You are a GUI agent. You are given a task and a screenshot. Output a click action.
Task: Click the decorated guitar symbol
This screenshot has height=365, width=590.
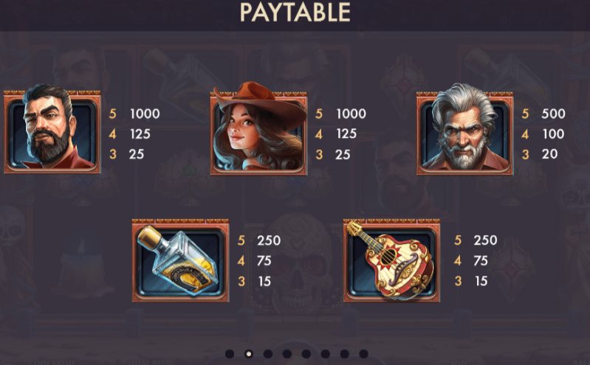[391, 260]
